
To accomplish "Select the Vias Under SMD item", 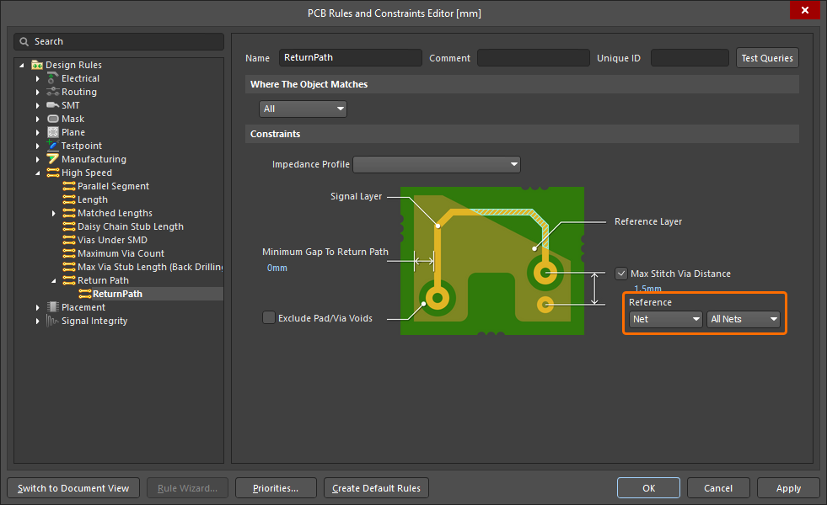I will [112, 240].
